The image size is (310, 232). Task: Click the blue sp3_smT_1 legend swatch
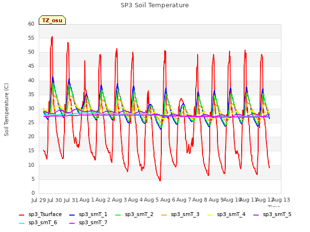pos(72,215)
